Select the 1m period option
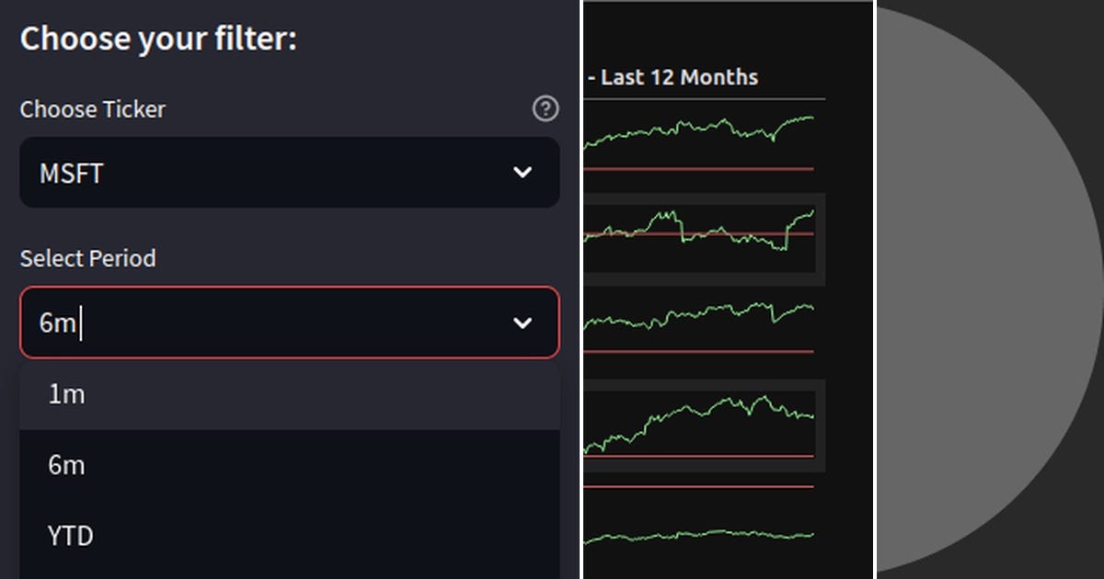The image size is (1104, 579). tap(276, 393)
